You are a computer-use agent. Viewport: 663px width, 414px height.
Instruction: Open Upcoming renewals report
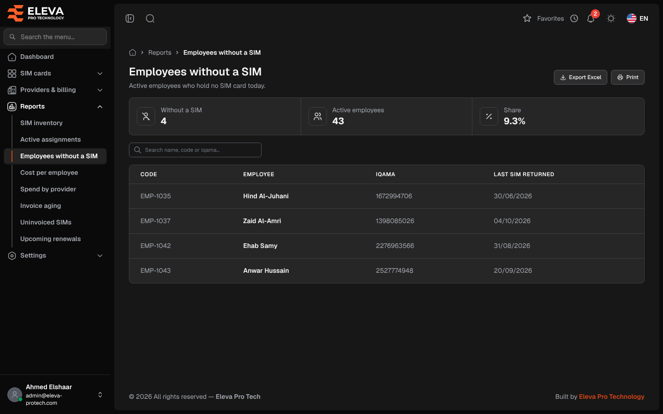coord(51,239)
